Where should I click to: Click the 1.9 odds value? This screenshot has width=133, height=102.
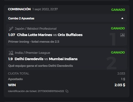click(x=11, y=59)
